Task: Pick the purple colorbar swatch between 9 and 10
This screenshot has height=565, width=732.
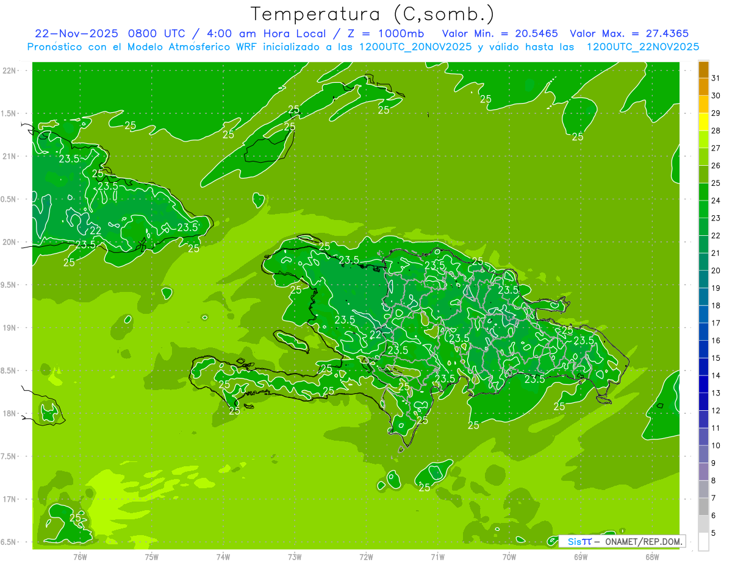Action: pos(703,454)
